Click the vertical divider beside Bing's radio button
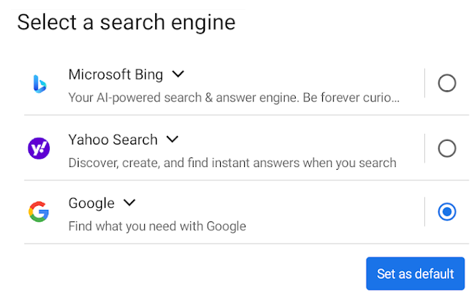This screenshot has height=294, width=471. tap(425, 84)
